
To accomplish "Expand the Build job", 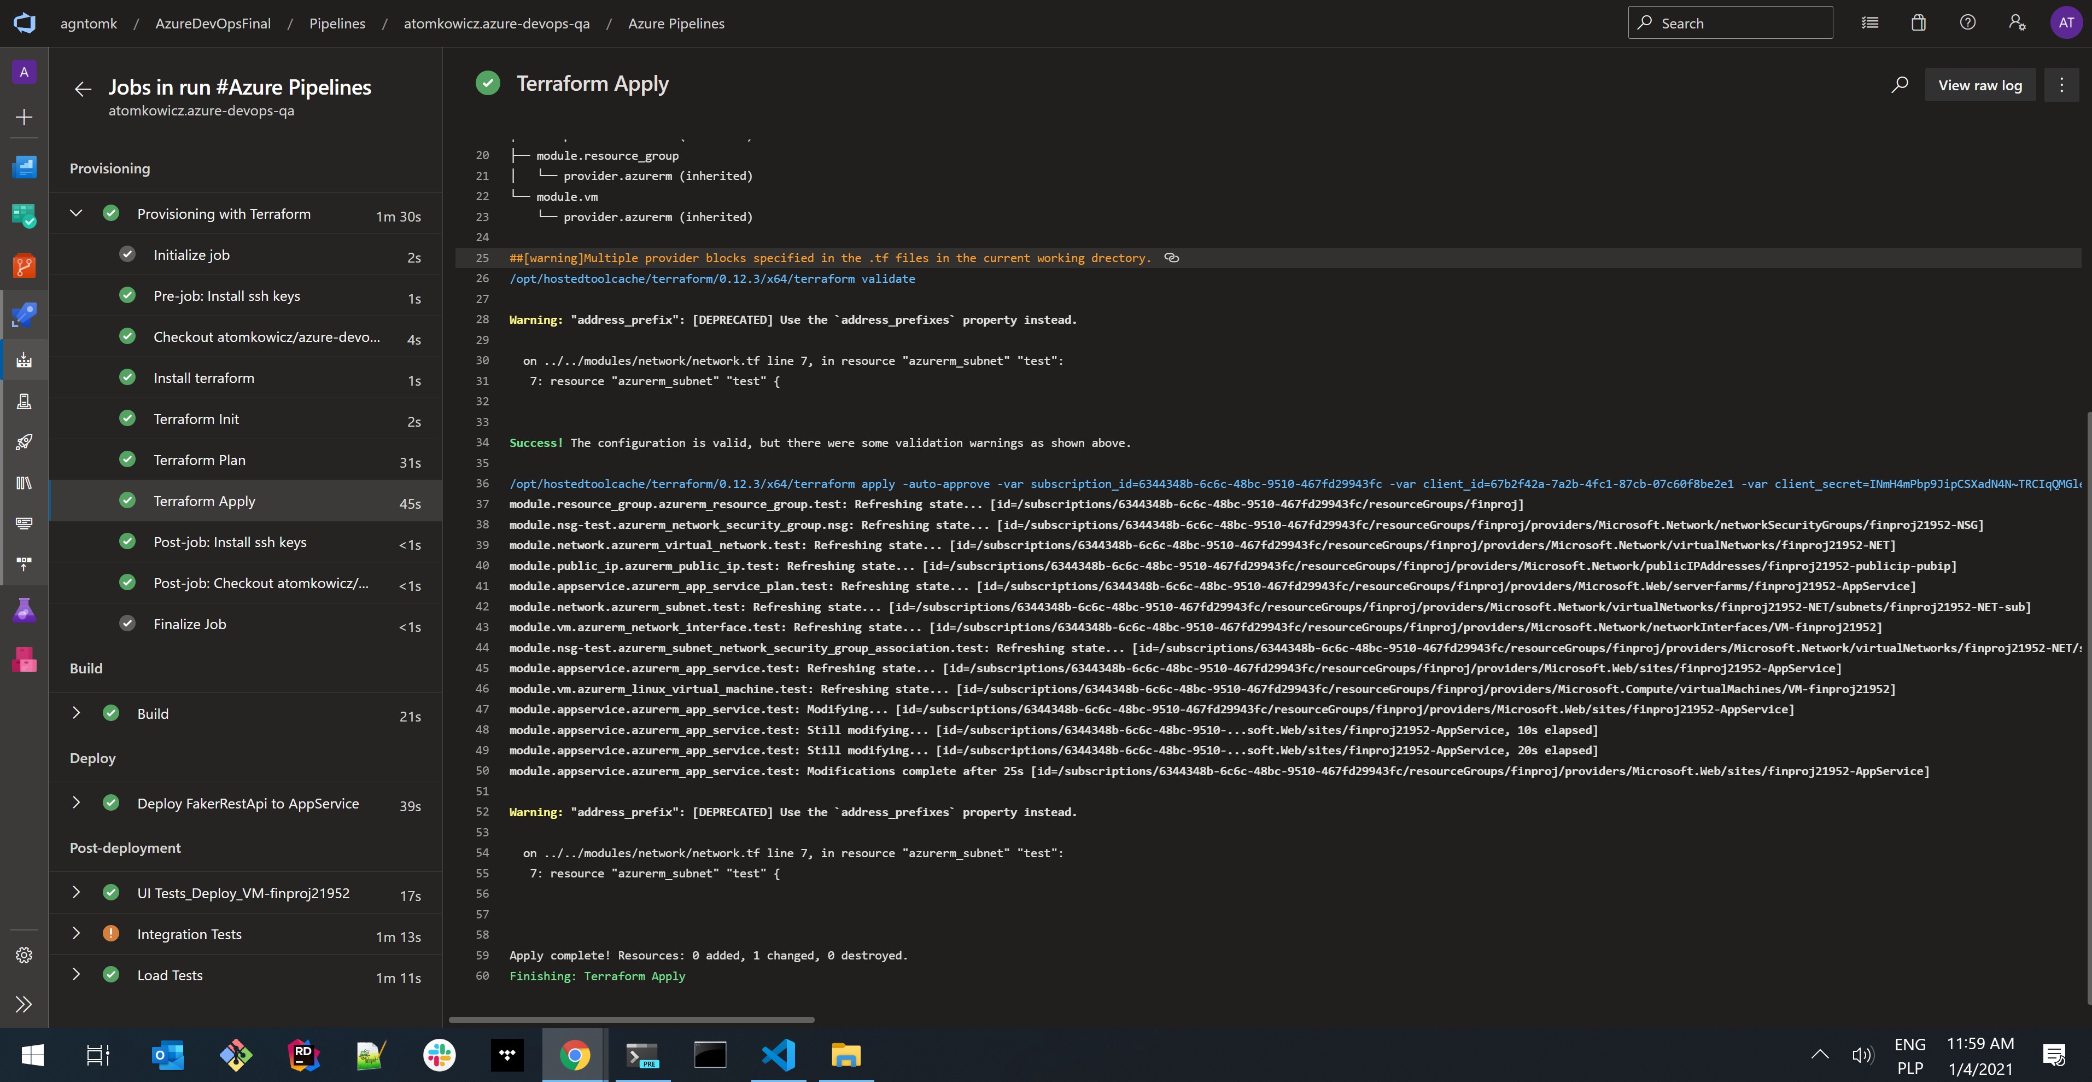I will 77,713.
